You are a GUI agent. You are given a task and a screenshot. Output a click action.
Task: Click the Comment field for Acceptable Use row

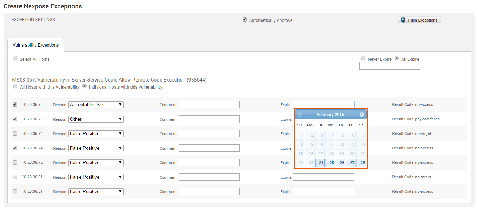(x=209, y=104)
